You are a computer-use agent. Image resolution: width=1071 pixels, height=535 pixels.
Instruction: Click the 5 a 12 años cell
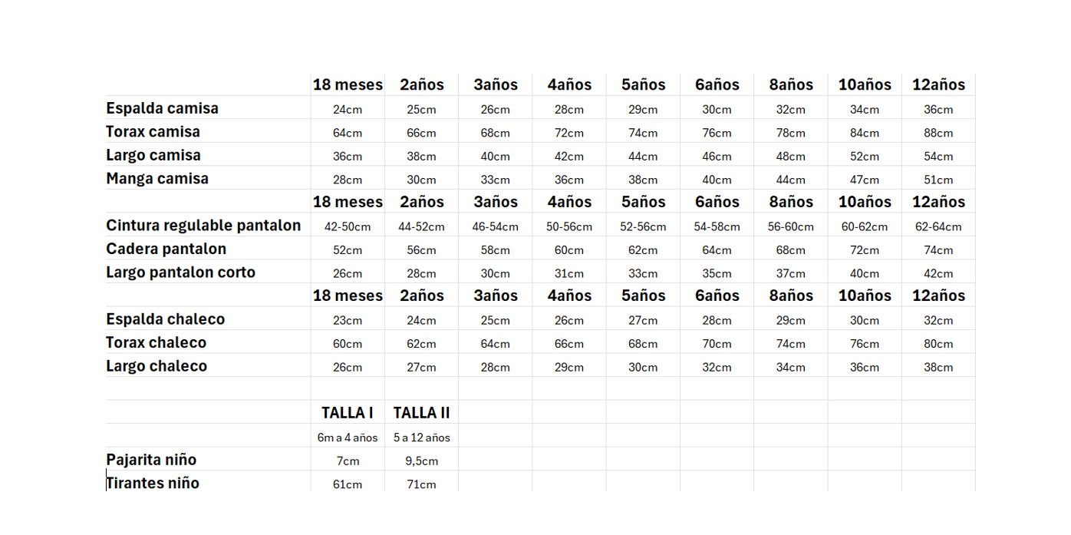tap(421, 438)
